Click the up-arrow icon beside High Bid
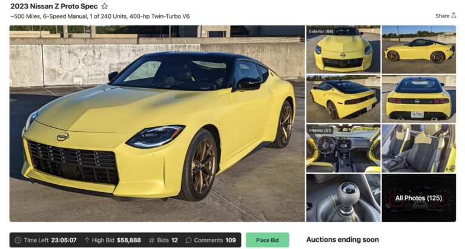This screenshot has height=249, width=465. click(87, 240)
